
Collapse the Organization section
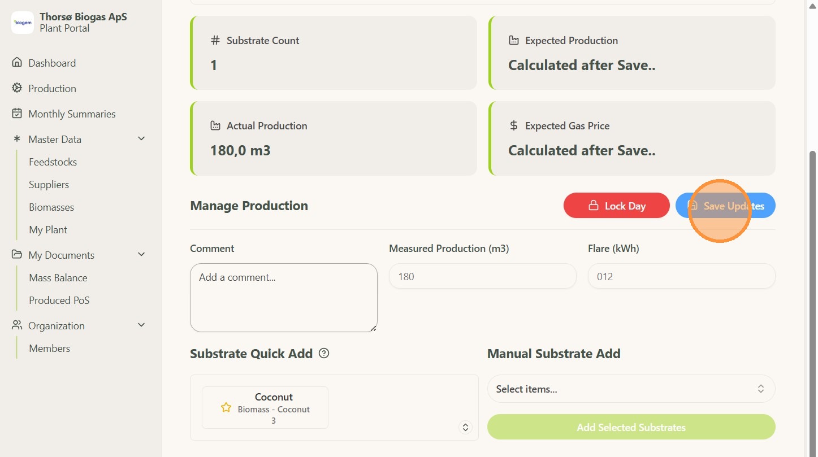click(141, 325)
